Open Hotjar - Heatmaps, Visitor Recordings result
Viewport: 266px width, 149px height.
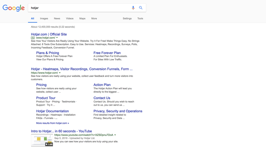point(82,69)
